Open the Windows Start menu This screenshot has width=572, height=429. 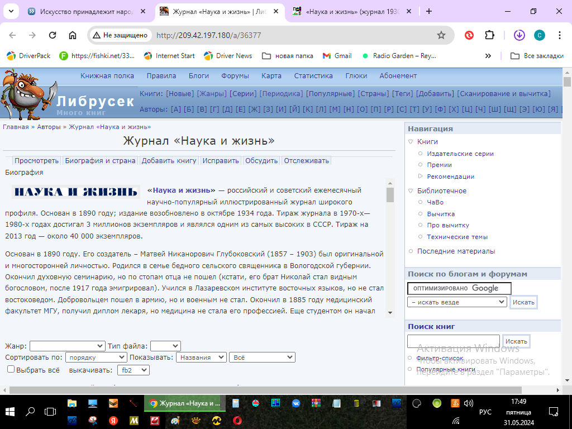pos(10,412)
